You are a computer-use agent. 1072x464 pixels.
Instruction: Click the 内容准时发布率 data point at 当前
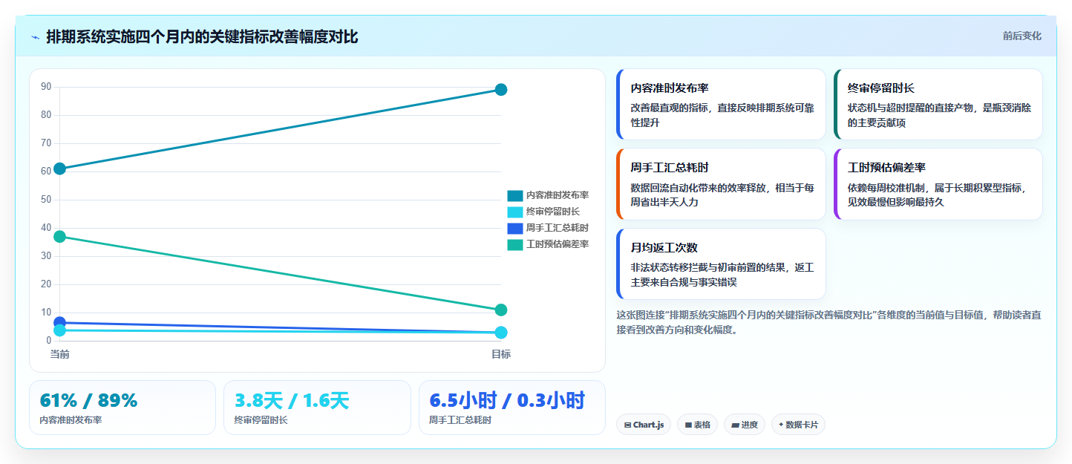[60, 169]
